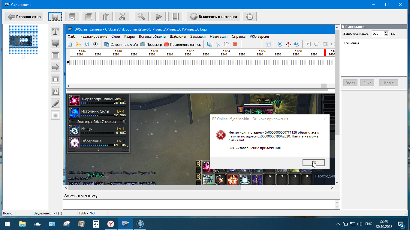Image resolution: width=410 pixels, height=230 pixels.
Task: Close the RF Online error dialog with X
Action: click(x=325, y=119)
